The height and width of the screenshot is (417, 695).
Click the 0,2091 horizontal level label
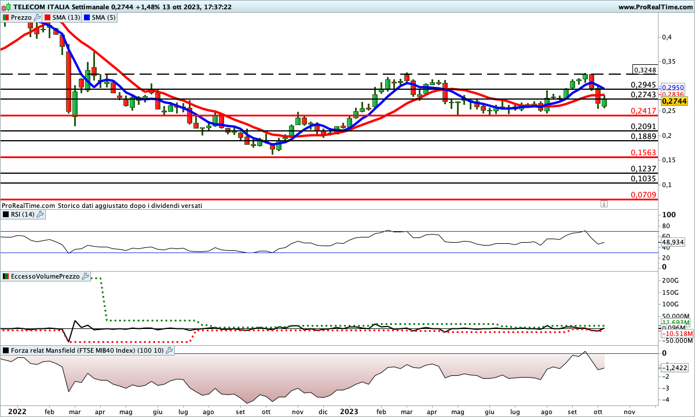(x=643, y=126)
